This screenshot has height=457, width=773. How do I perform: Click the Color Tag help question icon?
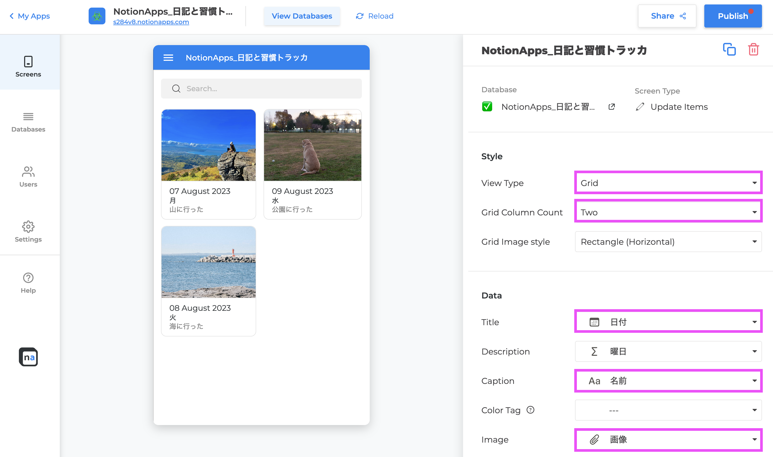pyautogui.click(x=530, y=410)
